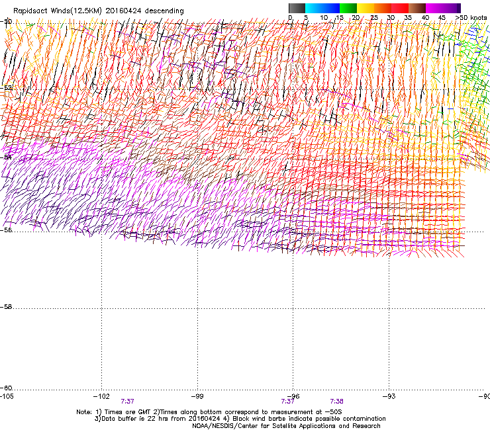Click the 7:37 time label beside -96
This screenshot has height=430, width=490.
click(x=287, y=402)
